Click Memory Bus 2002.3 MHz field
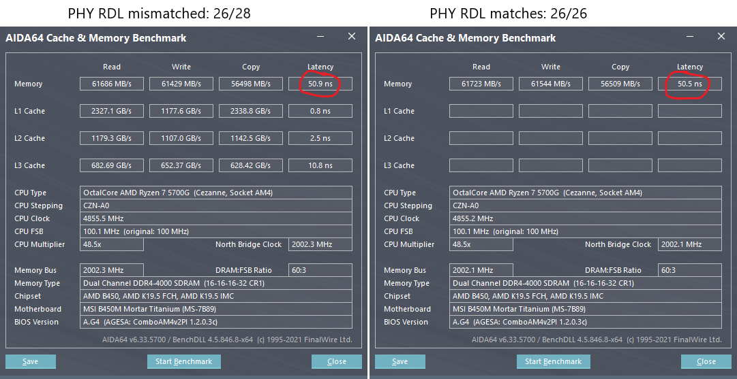The width and height of the screenshot is (737, 379). tap(111, 270)
